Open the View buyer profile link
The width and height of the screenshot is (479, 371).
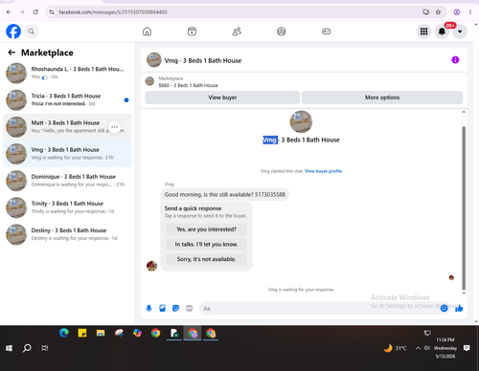323,171
